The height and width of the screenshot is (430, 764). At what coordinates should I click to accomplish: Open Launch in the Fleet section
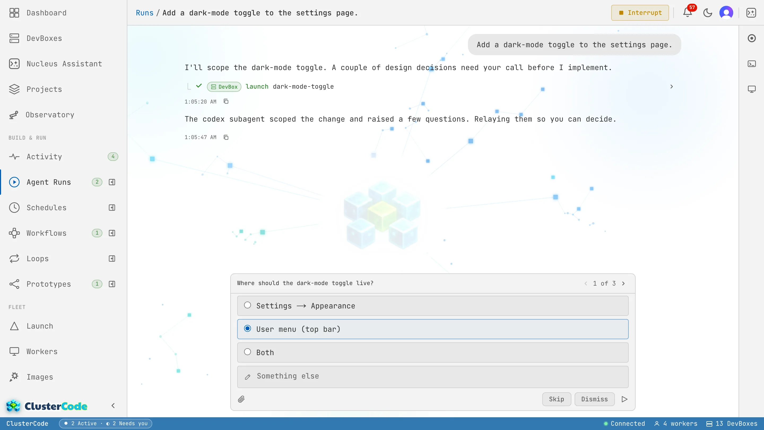pyautogui.click(x=63, y=326)
